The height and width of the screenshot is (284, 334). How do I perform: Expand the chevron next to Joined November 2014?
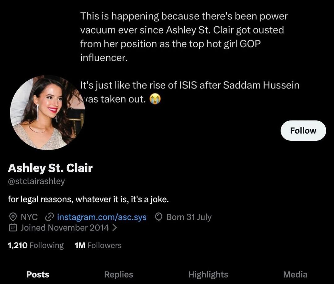[114, 228]
